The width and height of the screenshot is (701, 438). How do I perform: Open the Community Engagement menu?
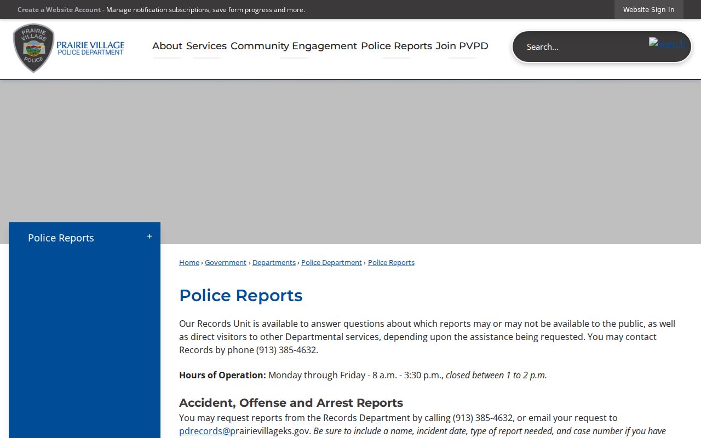click(294, 46)
